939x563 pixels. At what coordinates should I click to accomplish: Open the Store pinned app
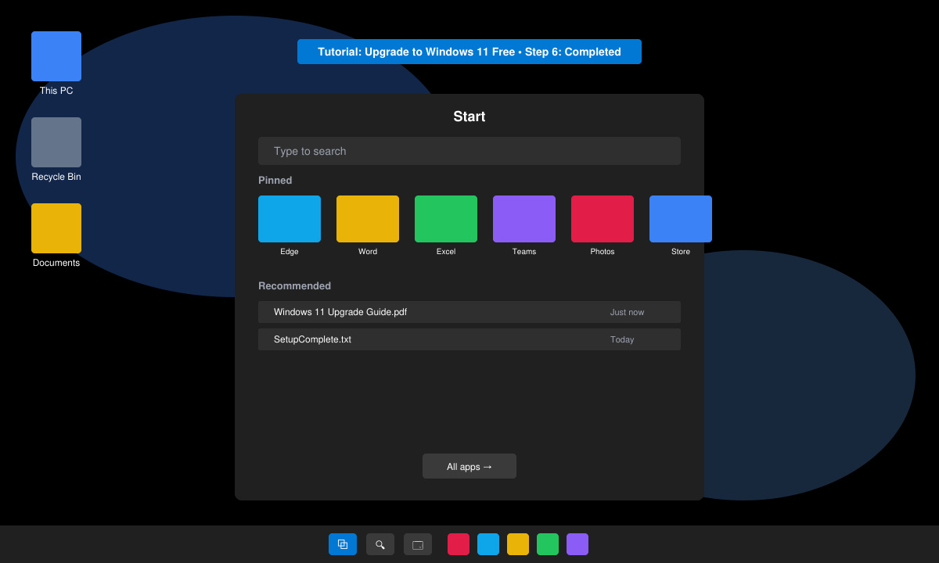[x=681, y=219]
